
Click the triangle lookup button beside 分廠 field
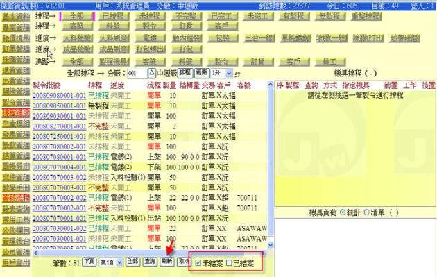pyautogui.click(x=151, y=74)
